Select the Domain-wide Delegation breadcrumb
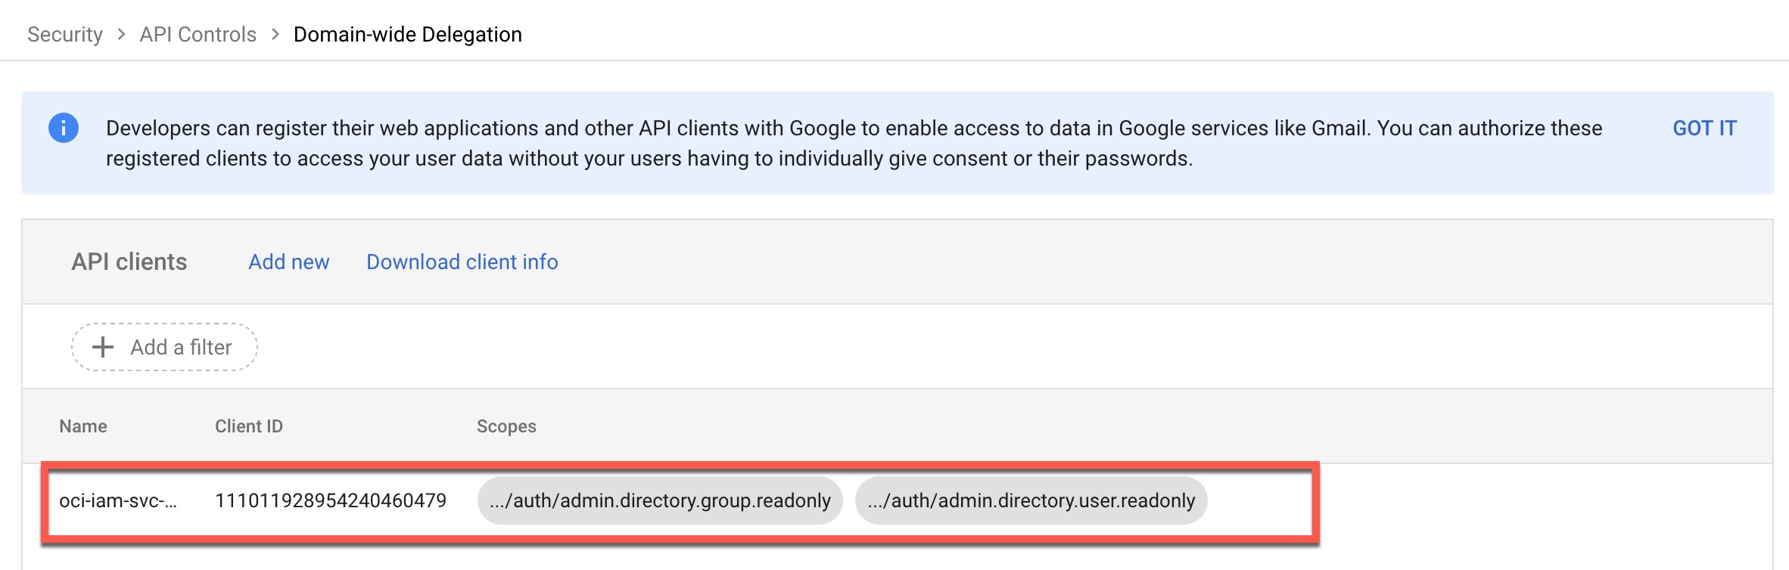Image resolution: width=1789 pixels, height=570 pixels. pyautogui.click(x=407, y=35)
